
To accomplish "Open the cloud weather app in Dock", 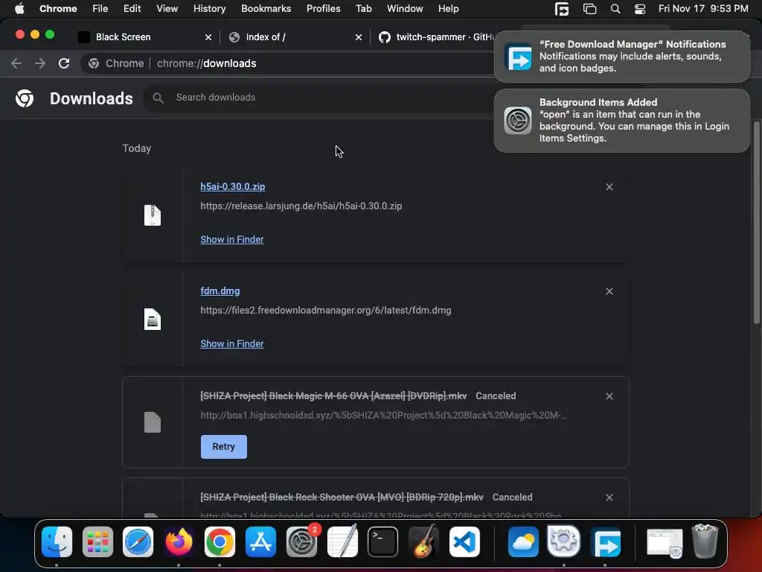I will coord(523,541).
